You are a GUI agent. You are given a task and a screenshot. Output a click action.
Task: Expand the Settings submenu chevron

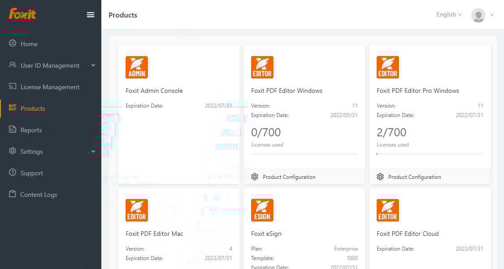93,152
